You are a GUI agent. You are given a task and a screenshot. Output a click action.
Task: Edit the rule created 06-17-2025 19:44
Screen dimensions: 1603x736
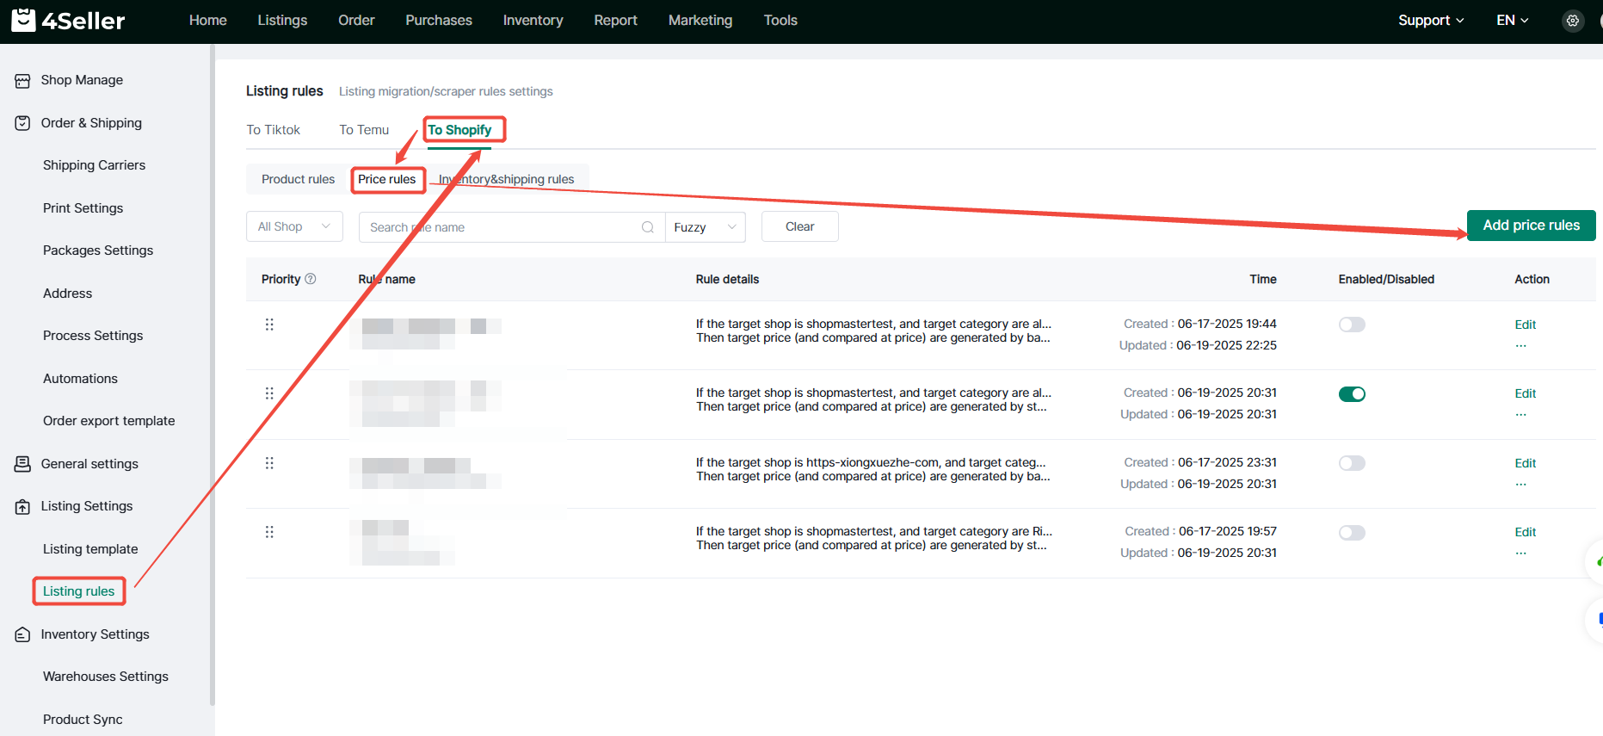point(1526,325)
